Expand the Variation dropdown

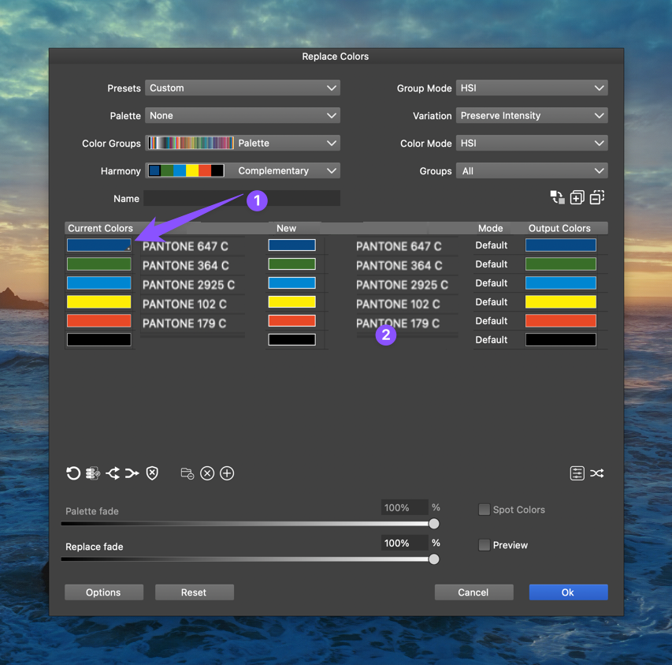532,116
